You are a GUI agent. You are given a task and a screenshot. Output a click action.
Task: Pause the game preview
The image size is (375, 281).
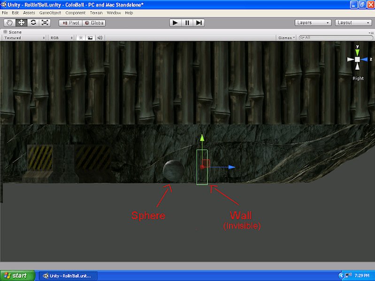187,22
